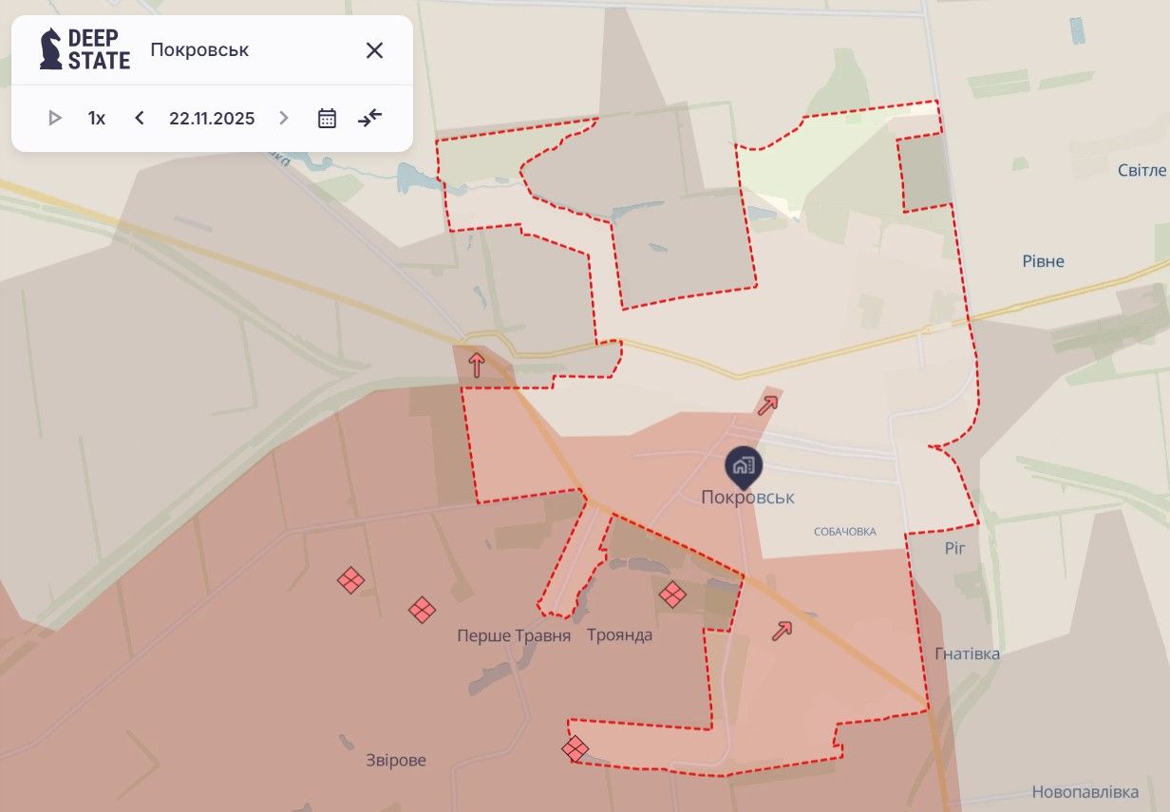
Task: Select the Покровськ city pin marker
Action: pyautogui.click(x=744, y=465)
